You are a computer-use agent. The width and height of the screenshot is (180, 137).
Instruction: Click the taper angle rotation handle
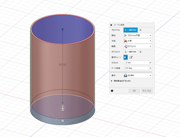pos(63,121)
